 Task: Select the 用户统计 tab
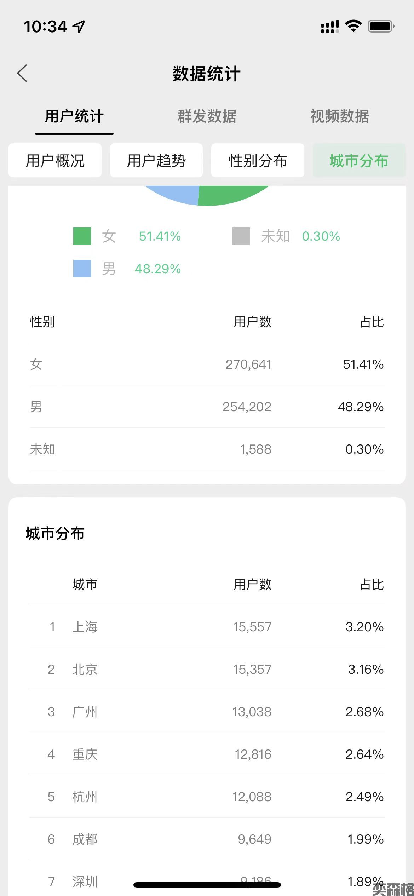coord(74,116)
